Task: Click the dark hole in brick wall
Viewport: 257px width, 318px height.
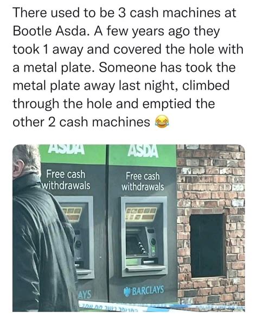Action: click(x=208, y=246)
